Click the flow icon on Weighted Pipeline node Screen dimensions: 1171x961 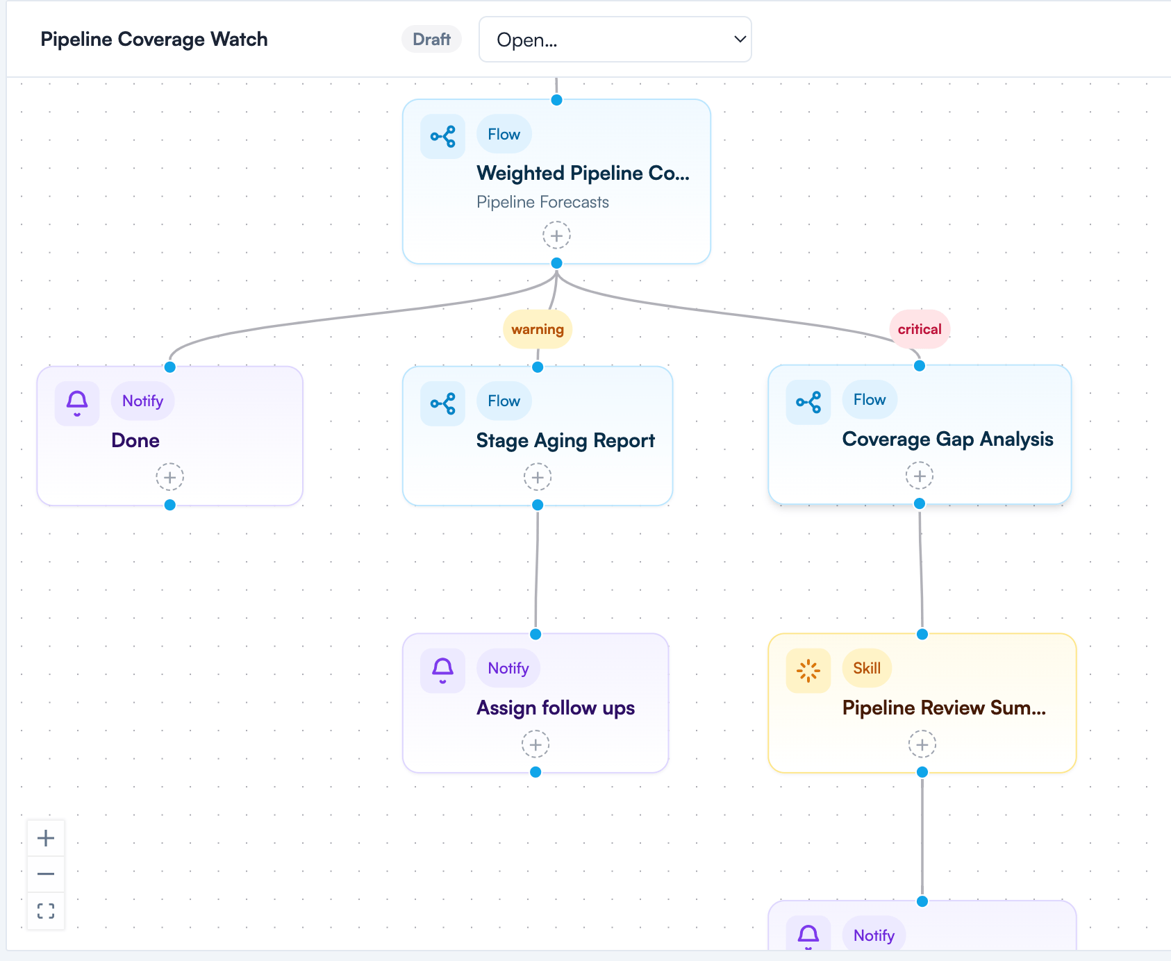[442, 136]
